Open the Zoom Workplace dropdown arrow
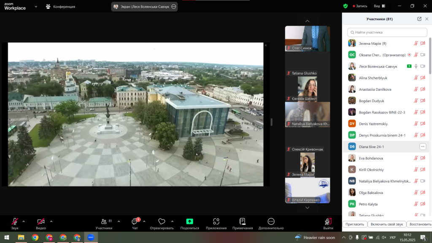Screen dimensions: 432x243 (36, 7)
